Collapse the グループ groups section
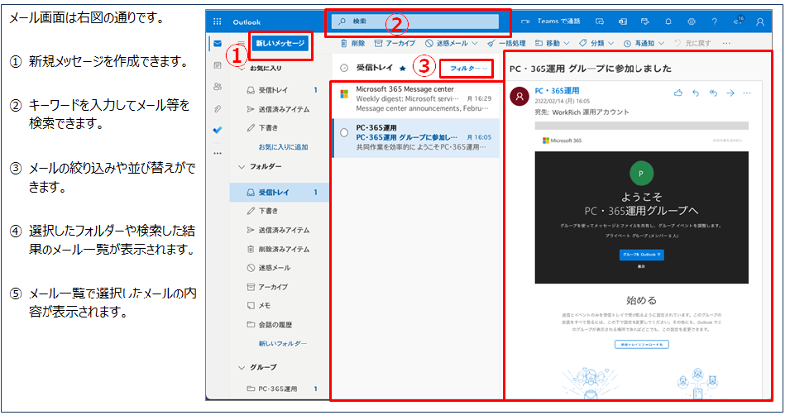 point(242,368)
